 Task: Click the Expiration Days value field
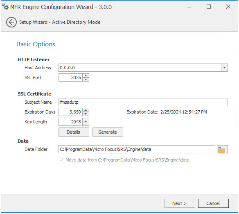70,112
